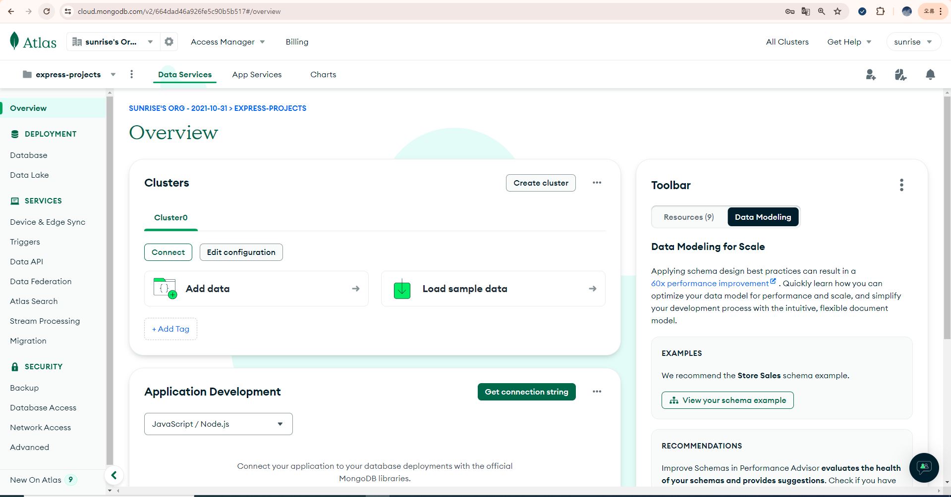Click Edit configuration button
Viewport: 951px width, 497px height.
tap(241, 252)
